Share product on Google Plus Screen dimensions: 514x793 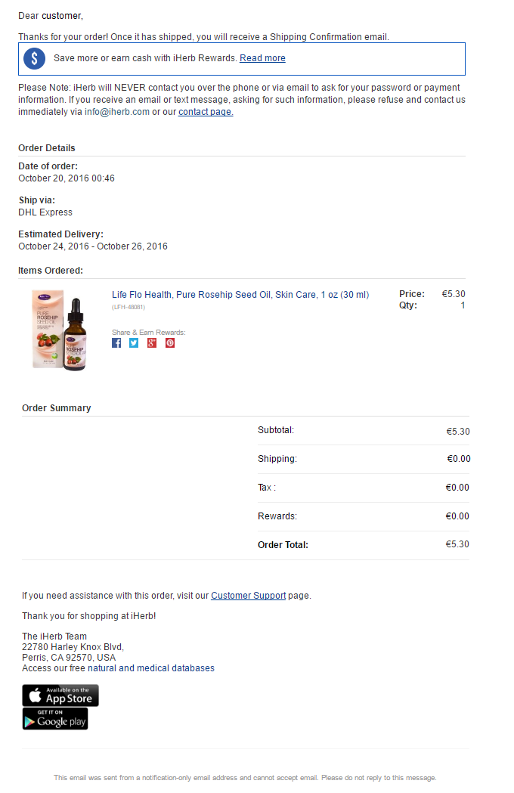152,343
